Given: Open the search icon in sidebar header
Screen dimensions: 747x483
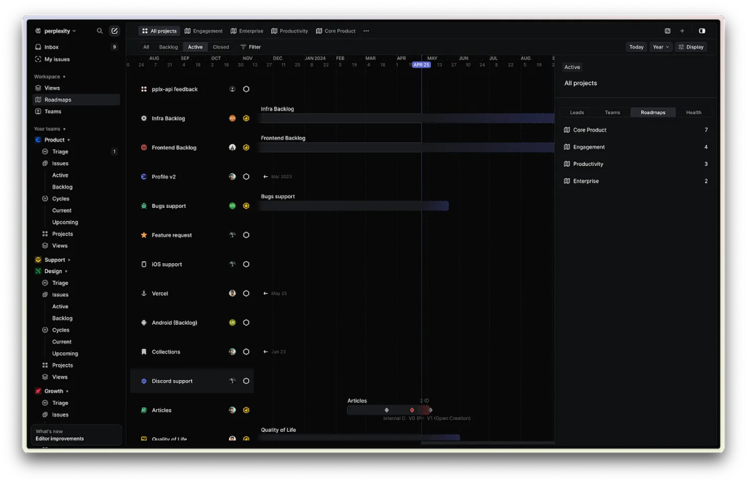Looking at the screenshot, I should [100, 31].
